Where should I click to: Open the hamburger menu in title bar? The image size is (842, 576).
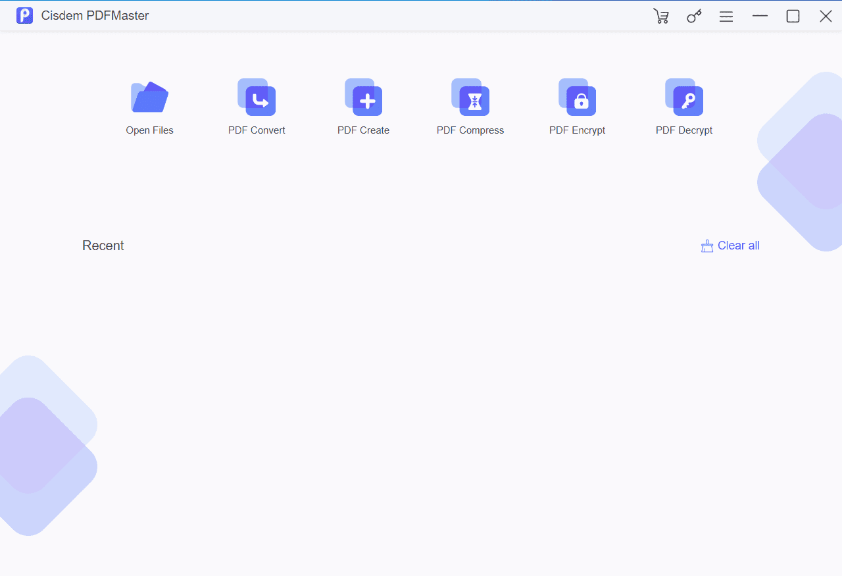726,16
